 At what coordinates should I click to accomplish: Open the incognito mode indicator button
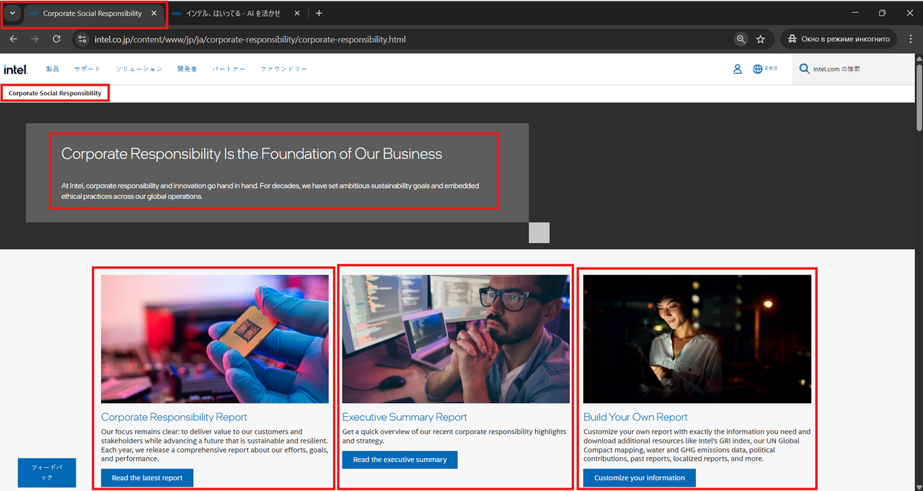839,39
